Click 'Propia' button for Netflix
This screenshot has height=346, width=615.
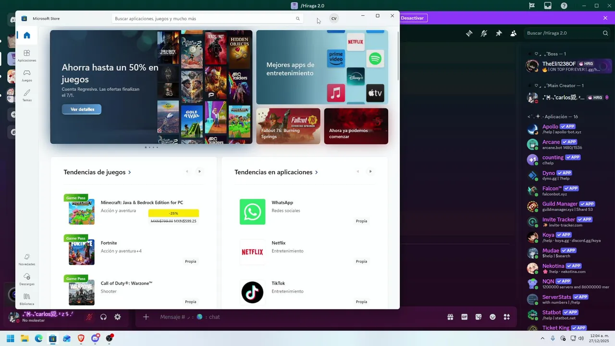coord(361,261)
